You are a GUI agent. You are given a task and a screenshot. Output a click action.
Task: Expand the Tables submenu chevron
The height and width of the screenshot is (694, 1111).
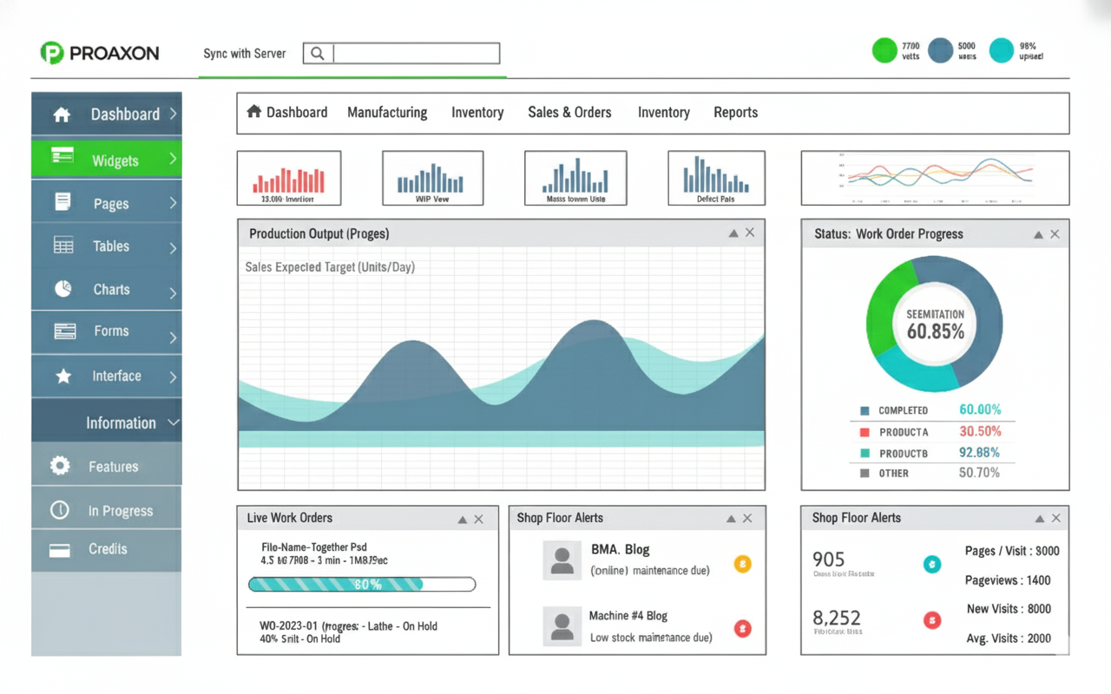coord(173,247)
